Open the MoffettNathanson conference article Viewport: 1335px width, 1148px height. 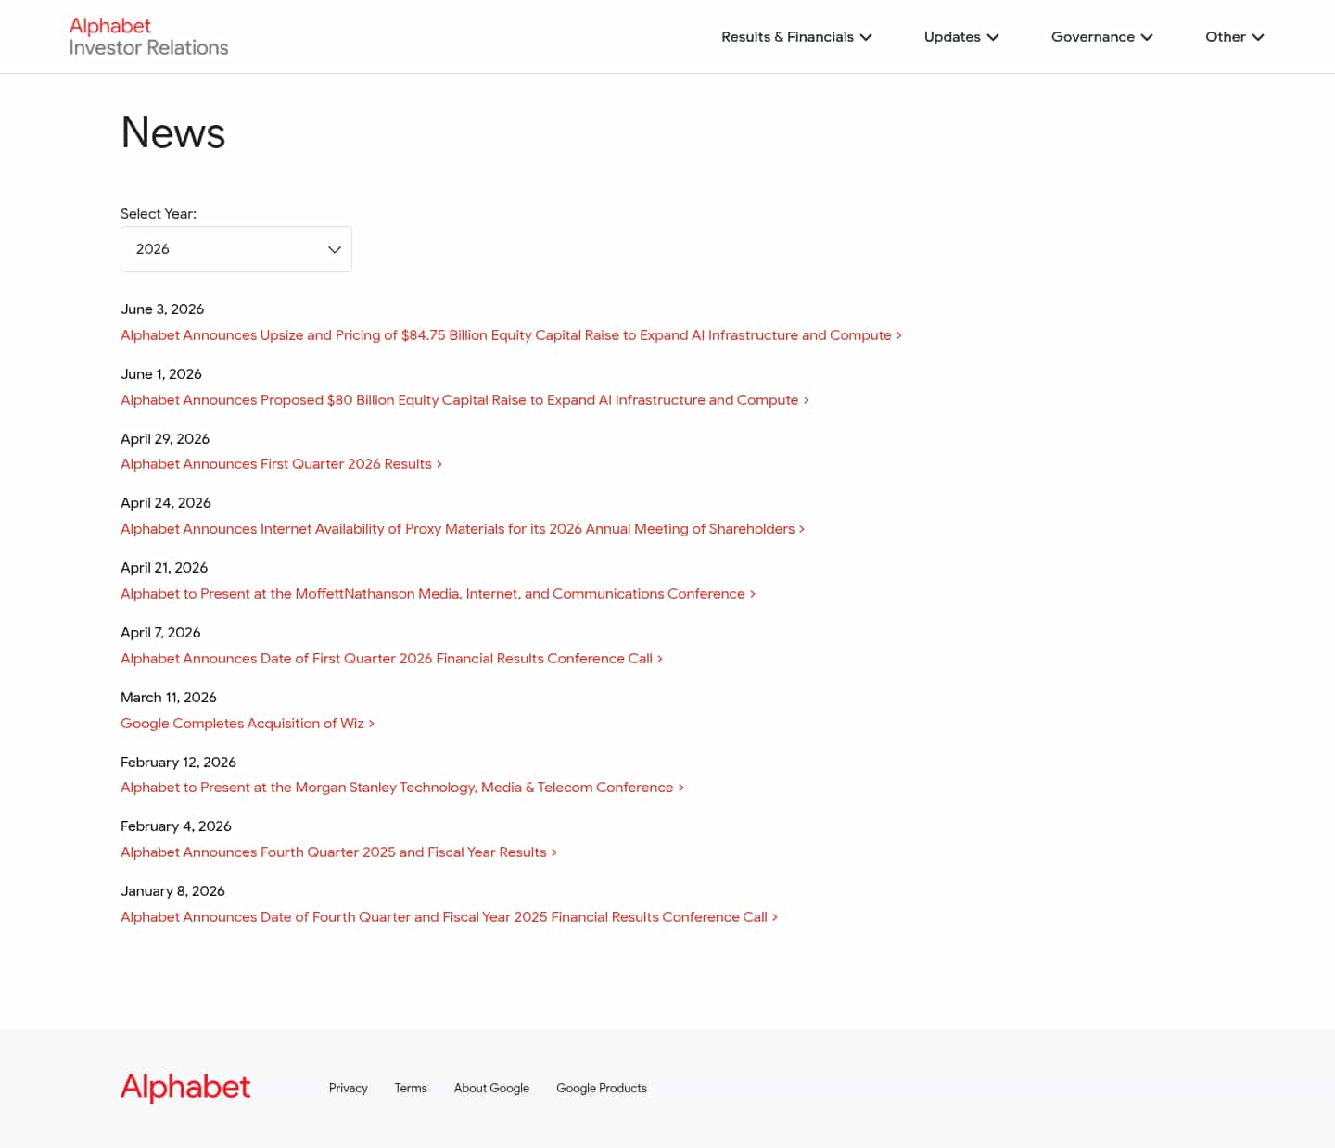[438, 594]
